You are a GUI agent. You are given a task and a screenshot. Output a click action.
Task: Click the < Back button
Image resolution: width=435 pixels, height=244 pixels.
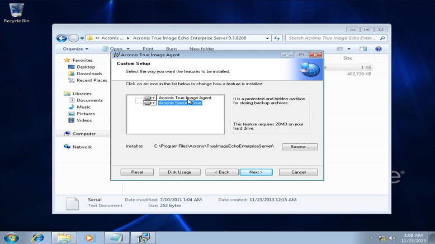pyautogui.click(x=222, y=172)
